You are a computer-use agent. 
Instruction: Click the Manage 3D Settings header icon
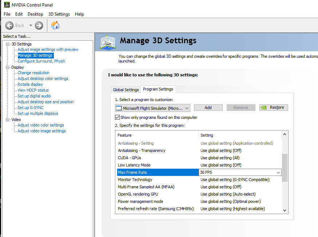108,42
